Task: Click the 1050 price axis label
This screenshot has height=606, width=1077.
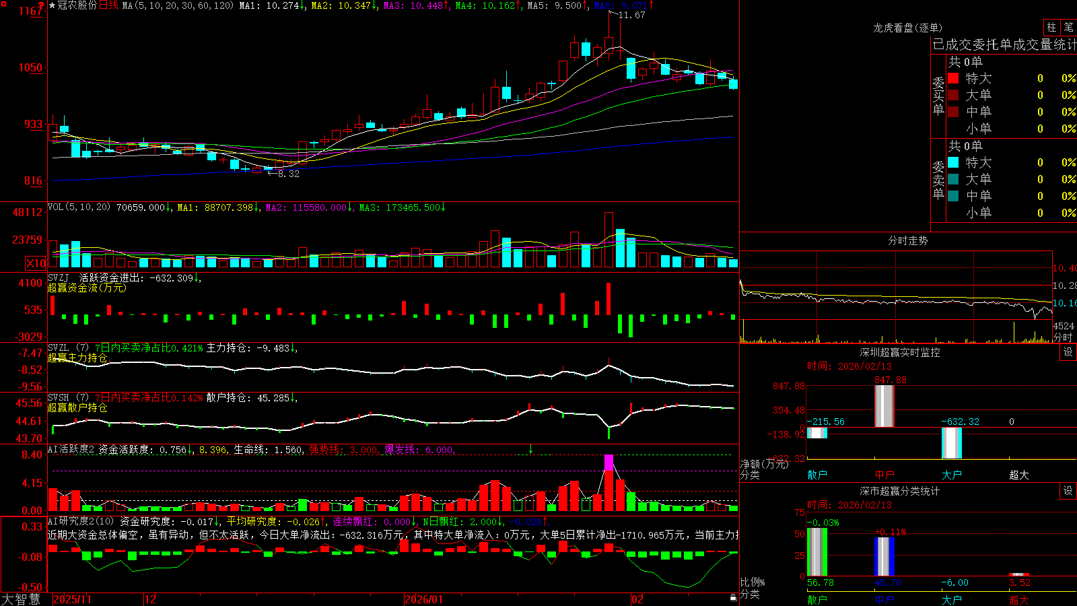Action: 30,67
